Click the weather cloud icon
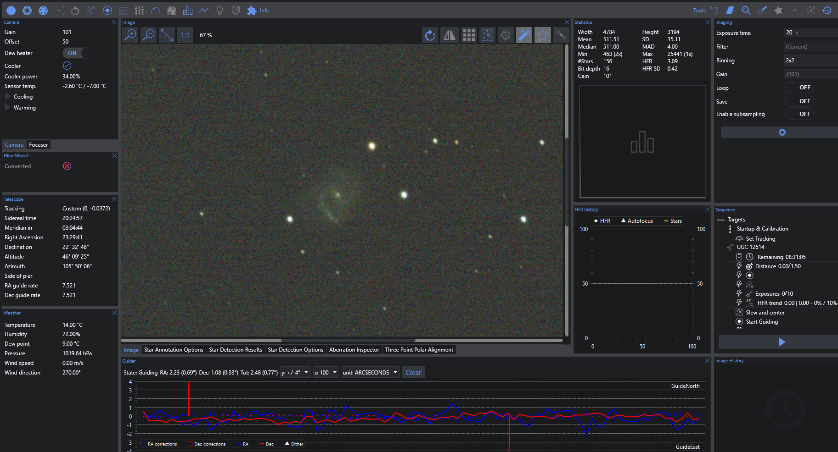 156,11
